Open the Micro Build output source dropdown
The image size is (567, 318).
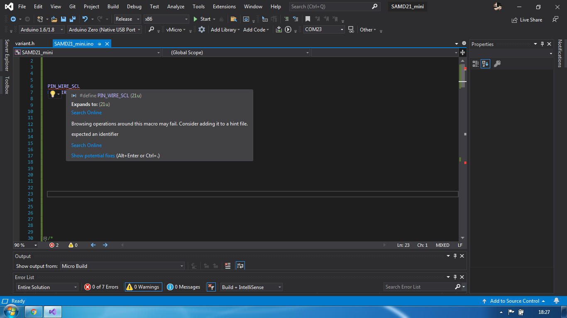[x=122, y=266]
